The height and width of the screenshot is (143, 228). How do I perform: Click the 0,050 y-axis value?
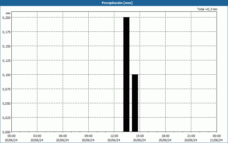[6, 104]
